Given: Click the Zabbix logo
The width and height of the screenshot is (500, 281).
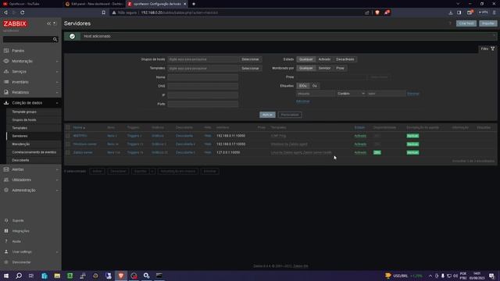Looking at the screenshot, I should [x=15, y=23].
